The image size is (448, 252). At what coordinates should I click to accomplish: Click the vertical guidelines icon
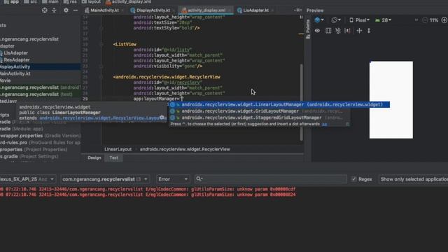[369, 31]
